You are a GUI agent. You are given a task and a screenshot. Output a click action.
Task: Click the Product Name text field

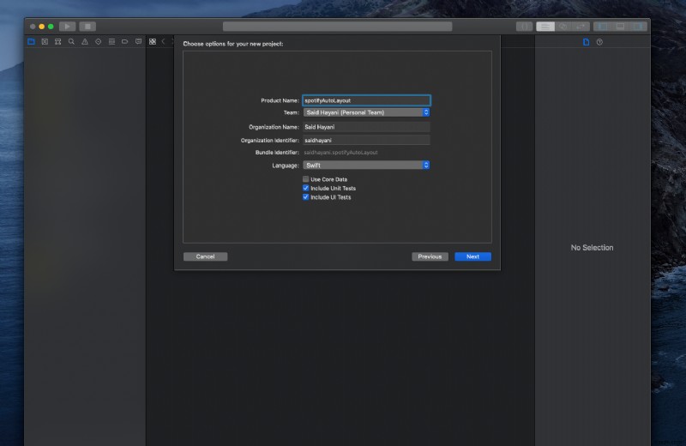click(x=366, y=100)
